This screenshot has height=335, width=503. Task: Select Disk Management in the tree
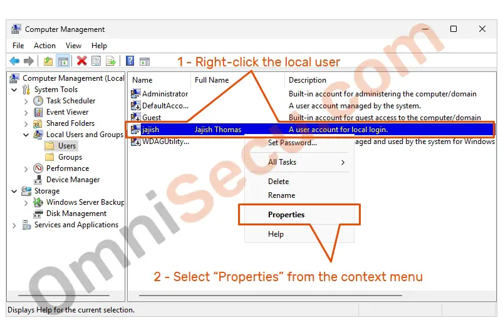(x=70, y=214)
